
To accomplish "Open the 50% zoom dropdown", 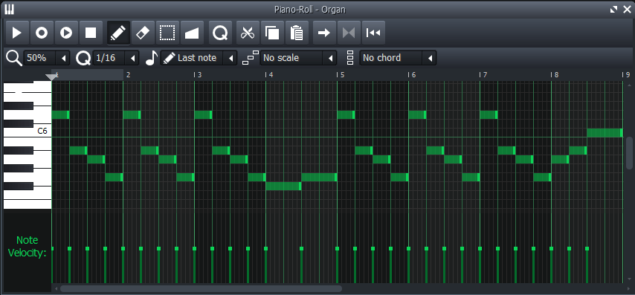I will [47, 58].
